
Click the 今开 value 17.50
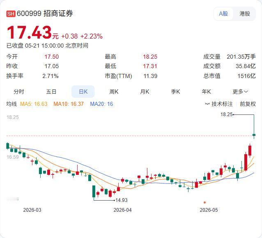click(x=52, y=57)
